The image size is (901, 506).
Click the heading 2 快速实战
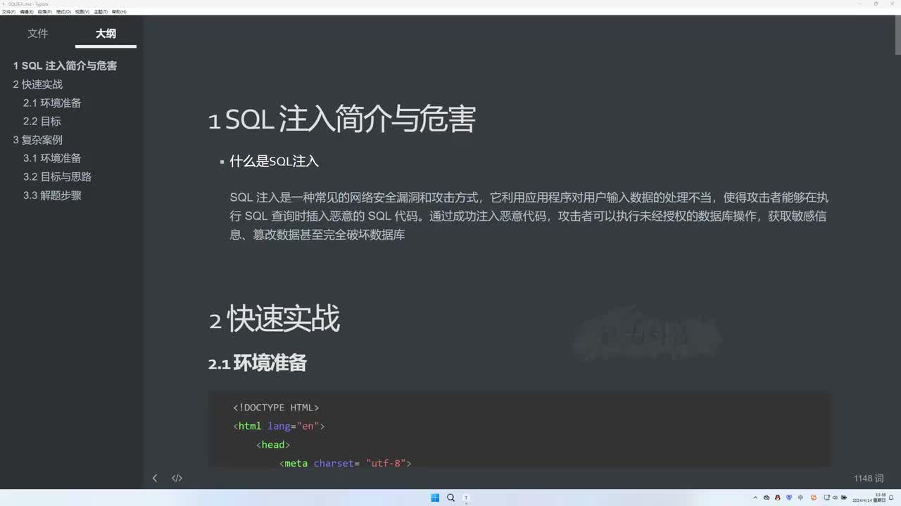pyautogui.click(x=274, y=319)
